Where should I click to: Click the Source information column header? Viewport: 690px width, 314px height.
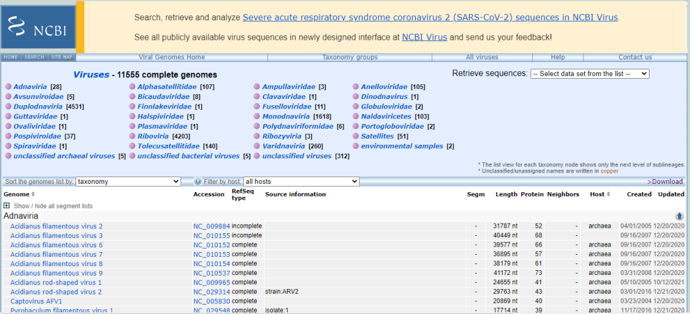[295, 194]
